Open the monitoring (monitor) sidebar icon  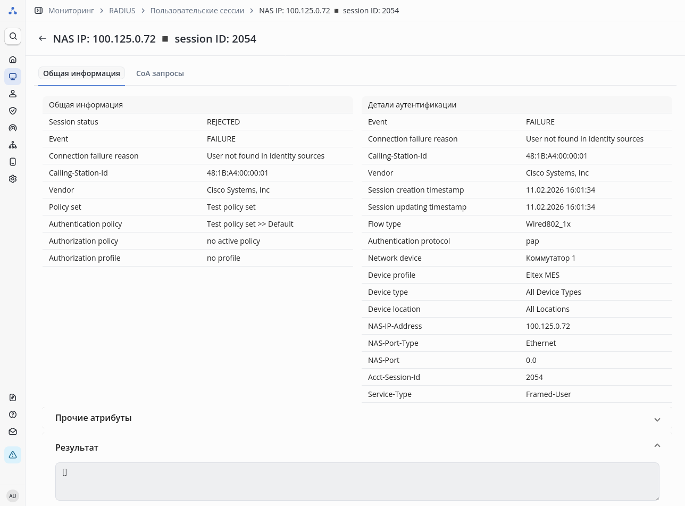13,77
